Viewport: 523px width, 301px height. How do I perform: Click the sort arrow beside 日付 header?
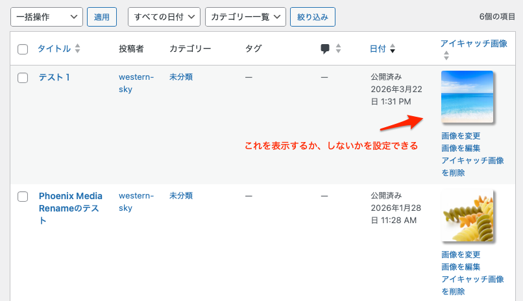pos(393,49)
